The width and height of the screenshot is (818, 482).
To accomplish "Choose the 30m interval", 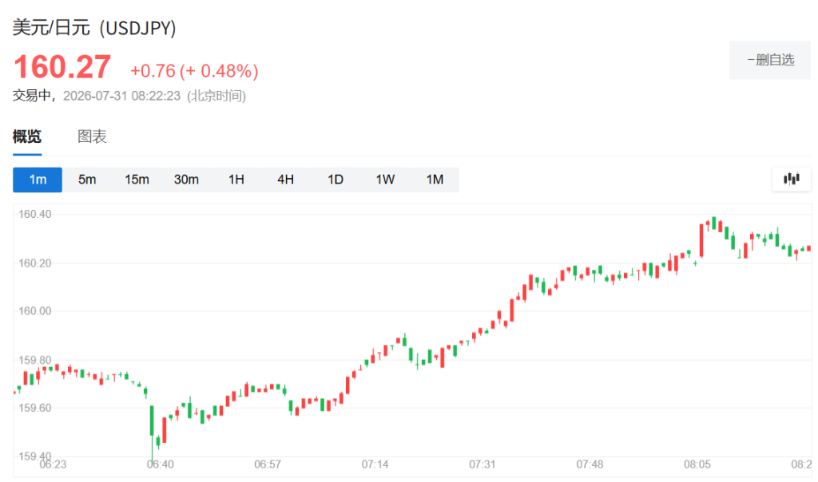I will (x=186, y=180).
